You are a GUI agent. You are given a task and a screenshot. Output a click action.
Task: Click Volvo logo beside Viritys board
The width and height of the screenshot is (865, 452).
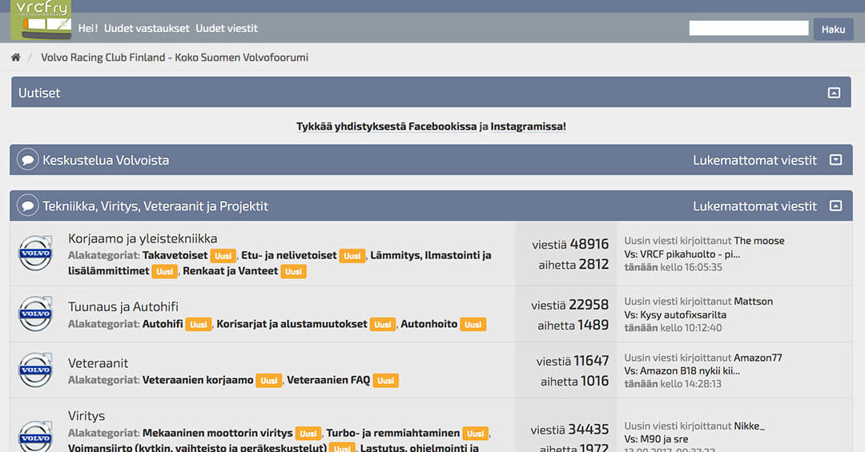coord(35,437)
